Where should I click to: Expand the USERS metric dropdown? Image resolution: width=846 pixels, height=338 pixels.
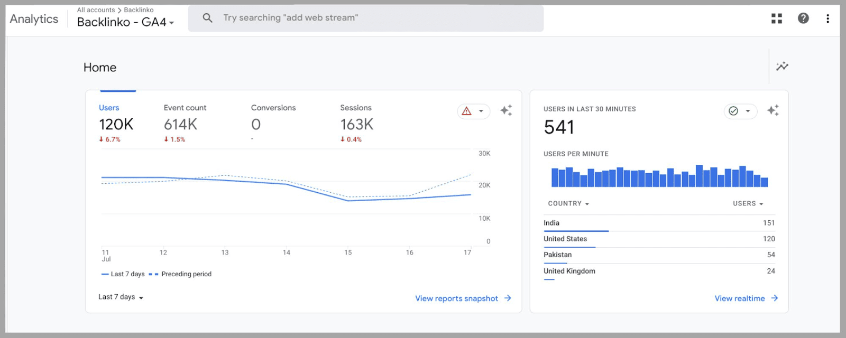pyautogui.click(x=748, y=204)
